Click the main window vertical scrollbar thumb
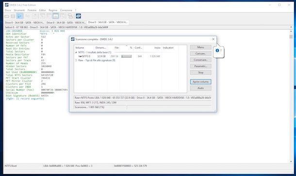296x176 pixels. (291, 36)
